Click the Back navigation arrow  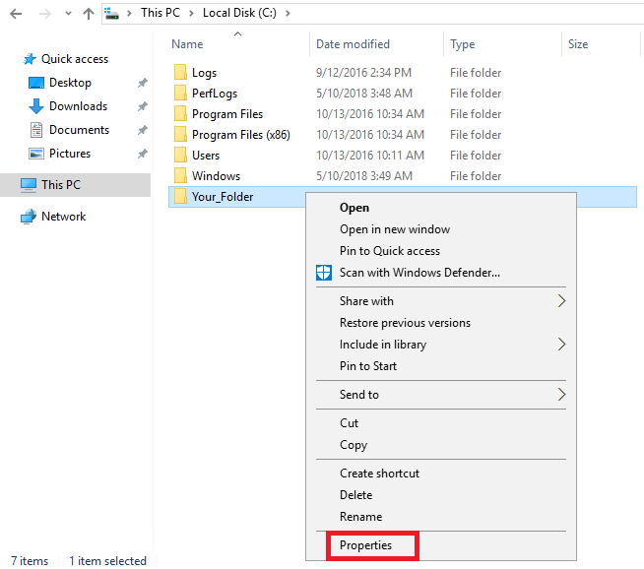pos(16,14)
